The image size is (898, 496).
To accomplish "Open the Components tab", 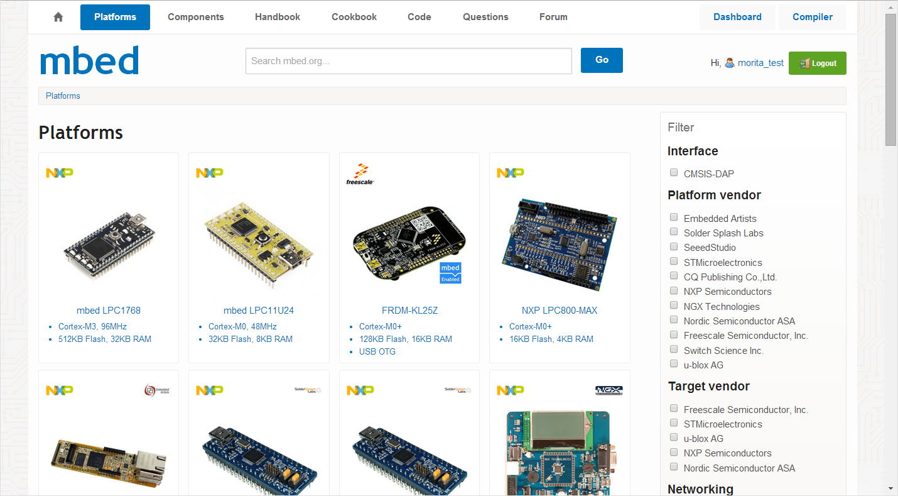I will click(x=196, y=17).
